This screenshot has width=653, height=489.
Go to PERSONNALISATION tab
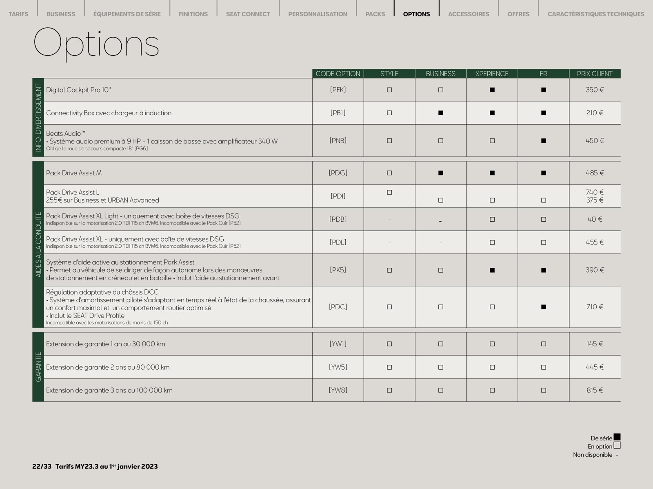(318, 14)
